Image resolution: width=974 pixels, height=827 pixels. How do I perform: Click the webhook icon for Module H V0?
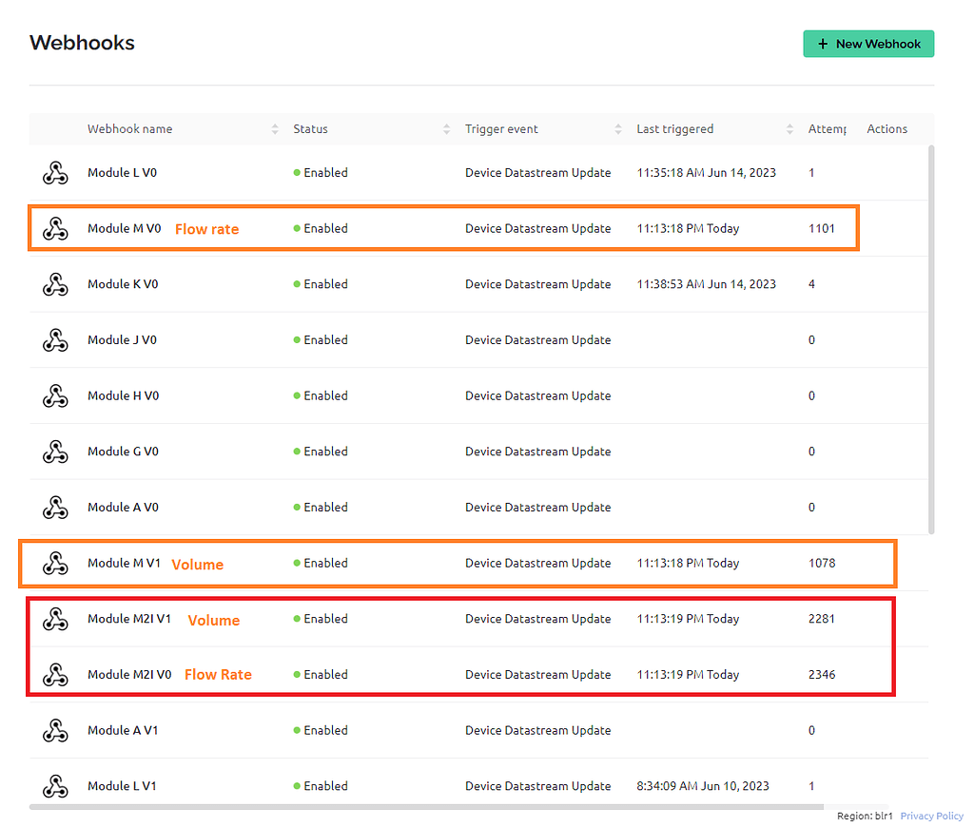(55, 395)
